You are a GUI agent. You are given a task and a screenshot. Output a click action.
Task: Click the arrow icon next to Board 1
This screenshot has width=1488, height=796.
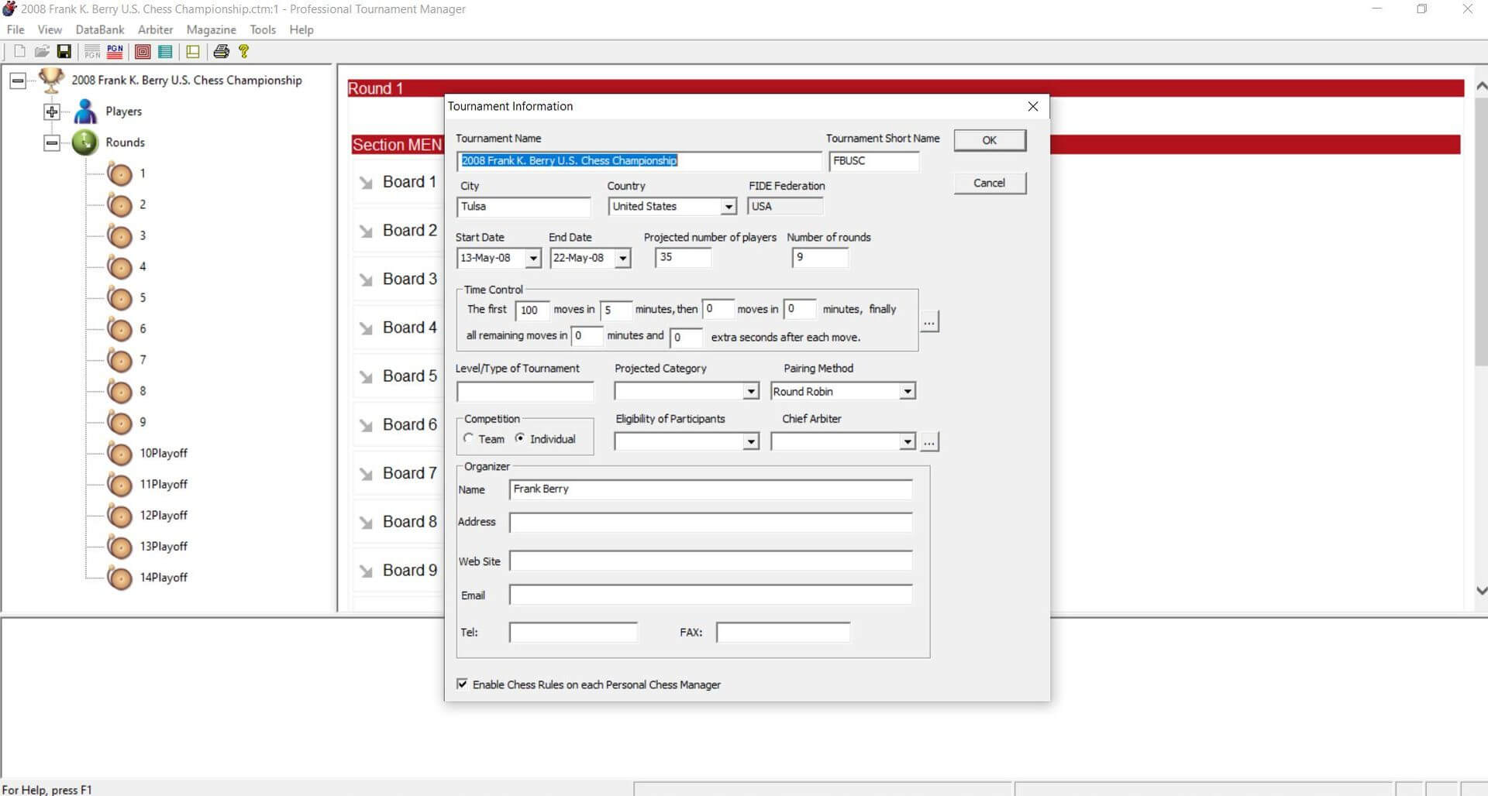(x=366, y=183)
